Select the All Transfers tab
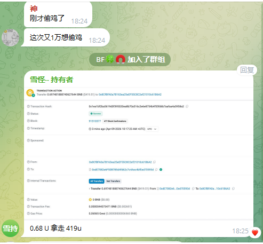 point(97,181)
